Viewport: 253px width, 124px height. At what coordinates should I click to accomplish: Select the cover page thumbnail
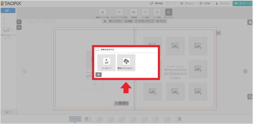(x=75, y=119)
